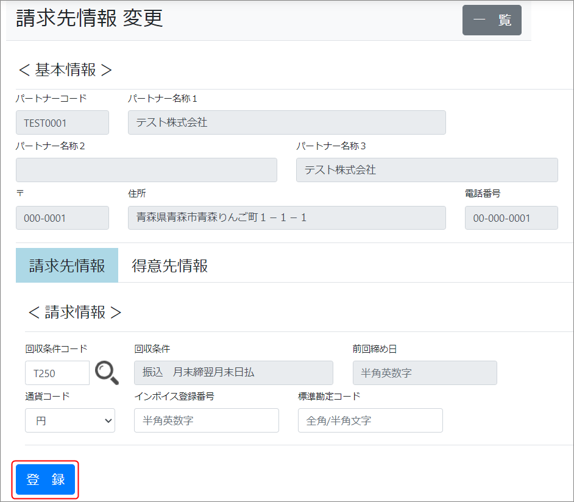The height and width of the screenshot is (502, 574).
Task: Open the 通貨コード dropdown showing 円
Action: pyautogui.click(x=70, y=420)
